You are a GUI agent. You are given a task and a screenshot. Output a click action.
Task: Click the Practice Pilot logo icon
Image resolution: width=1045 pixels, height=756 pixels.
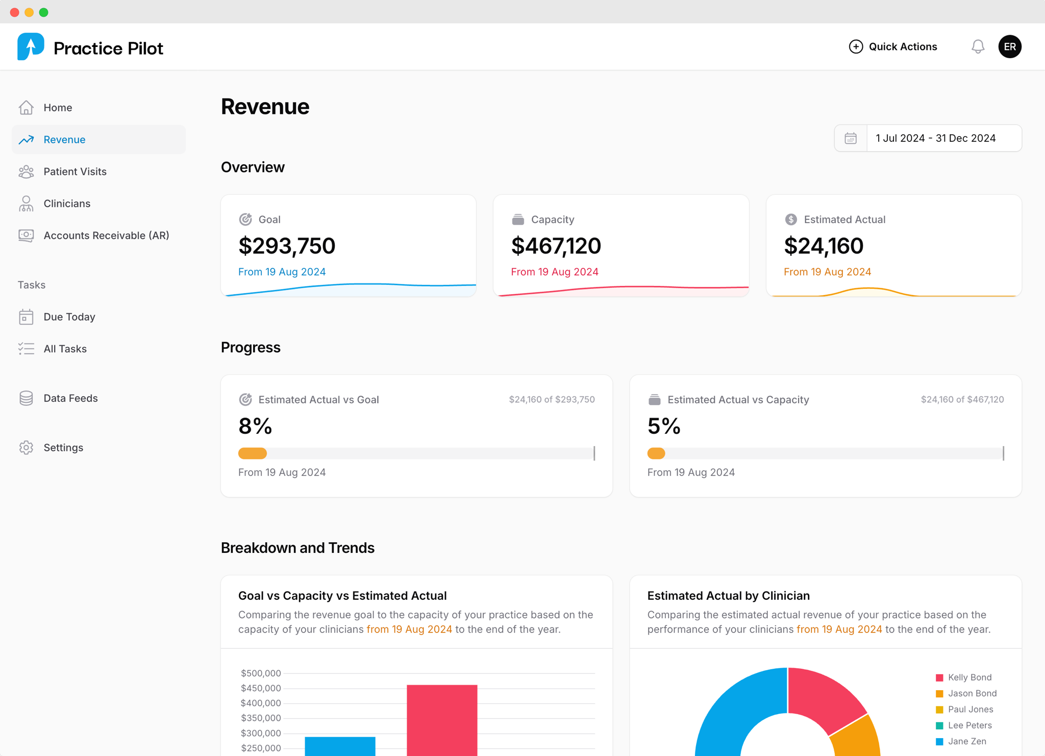pos(31,47)
